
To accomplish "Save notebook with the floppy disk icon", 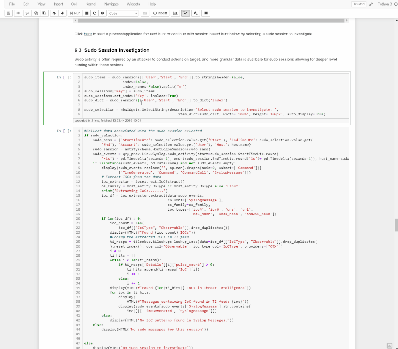I will tap(9, 13).
